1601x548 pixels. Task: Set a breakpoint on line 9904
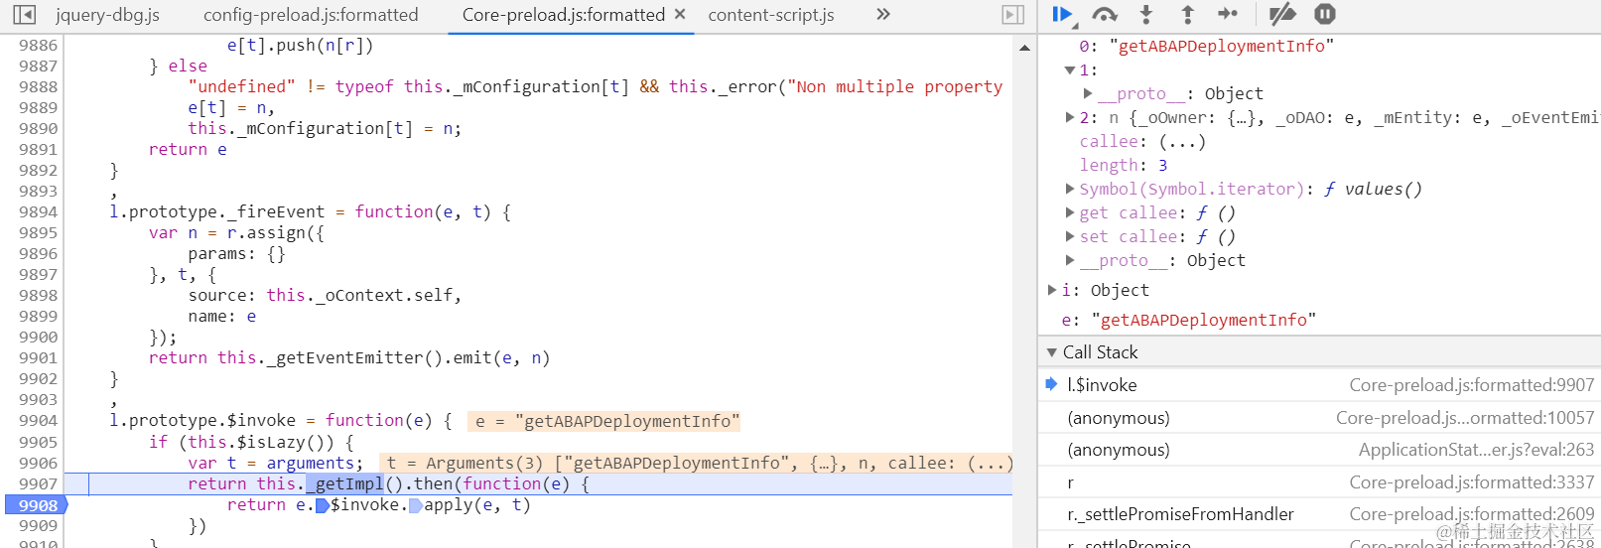click(x=38, y=421)
